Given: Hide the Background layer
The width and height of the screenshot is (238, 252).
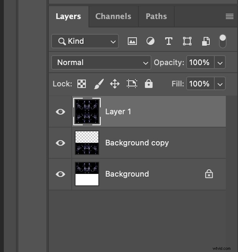Looking at the screenshot, I should (x=60, y=174).
